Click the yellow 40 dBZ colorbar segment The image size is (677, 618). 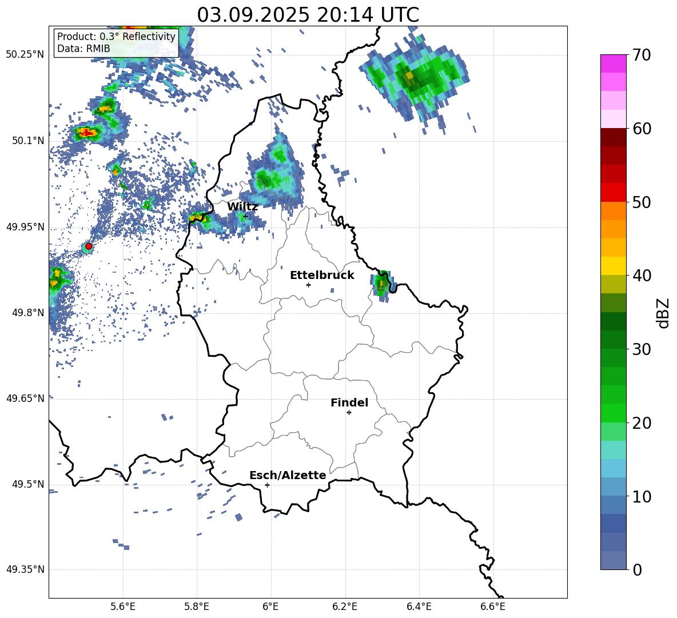614,266
